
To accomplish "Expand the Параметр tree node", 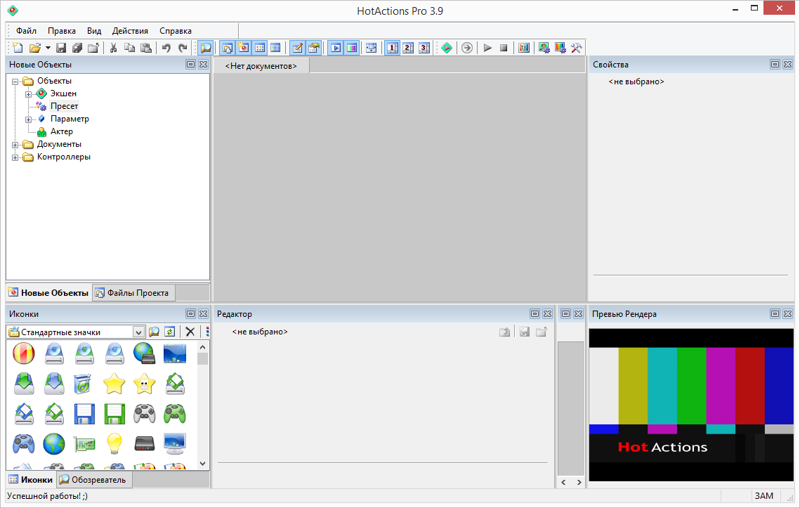I will 28,119.
